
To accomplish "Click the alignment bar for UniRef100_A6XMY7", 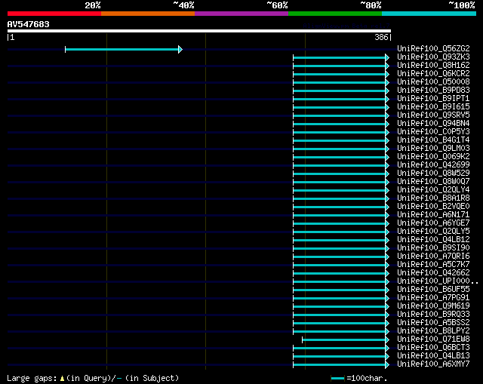I will point(341,364).
